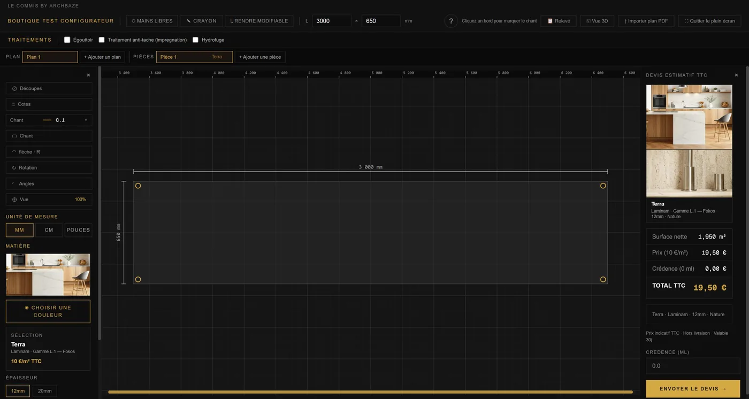This screenshot has height=399, width=749.
Task: Click bottom-right corner handle of worktop
Action: coord(603,279)
